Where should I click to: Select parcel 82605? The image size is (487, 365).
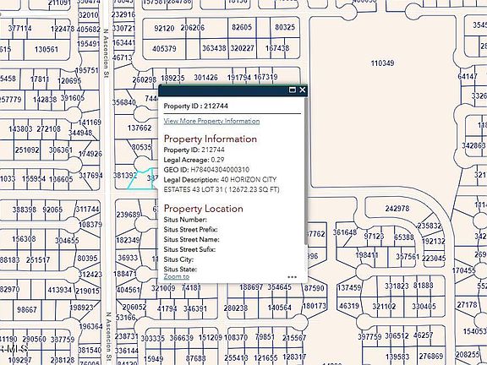pyautogui.click(x=241, y=27)
